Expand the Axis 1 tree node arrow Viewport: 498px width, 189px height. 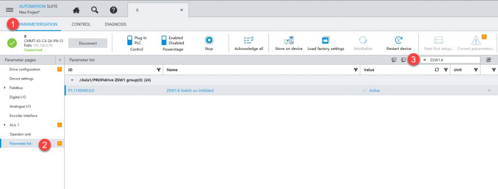click(5, 125)
